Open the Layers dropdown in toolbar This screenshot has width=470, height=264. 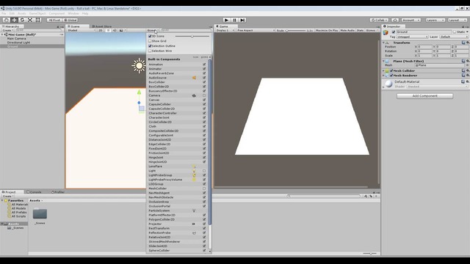(435, 20)
